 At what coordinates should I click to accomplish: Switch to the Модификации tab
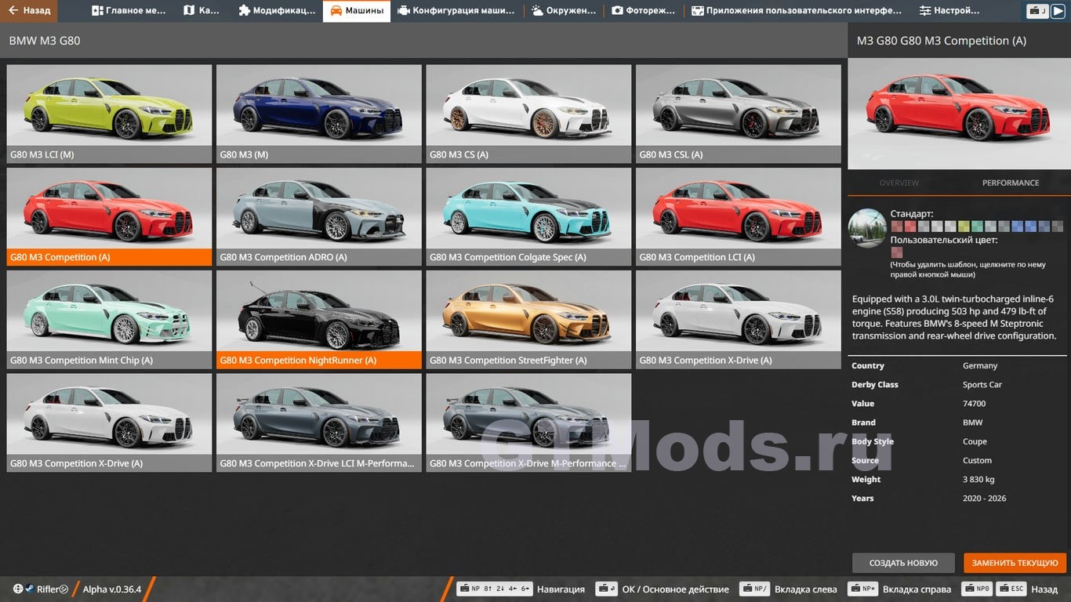point(276,11)
